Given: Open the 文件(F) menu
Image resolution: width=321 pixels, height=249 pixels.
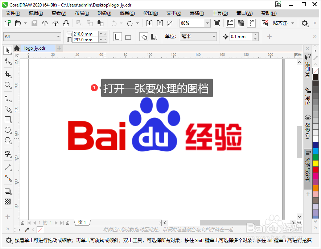Looking at the screenshot, I should [x=13, y=13].
